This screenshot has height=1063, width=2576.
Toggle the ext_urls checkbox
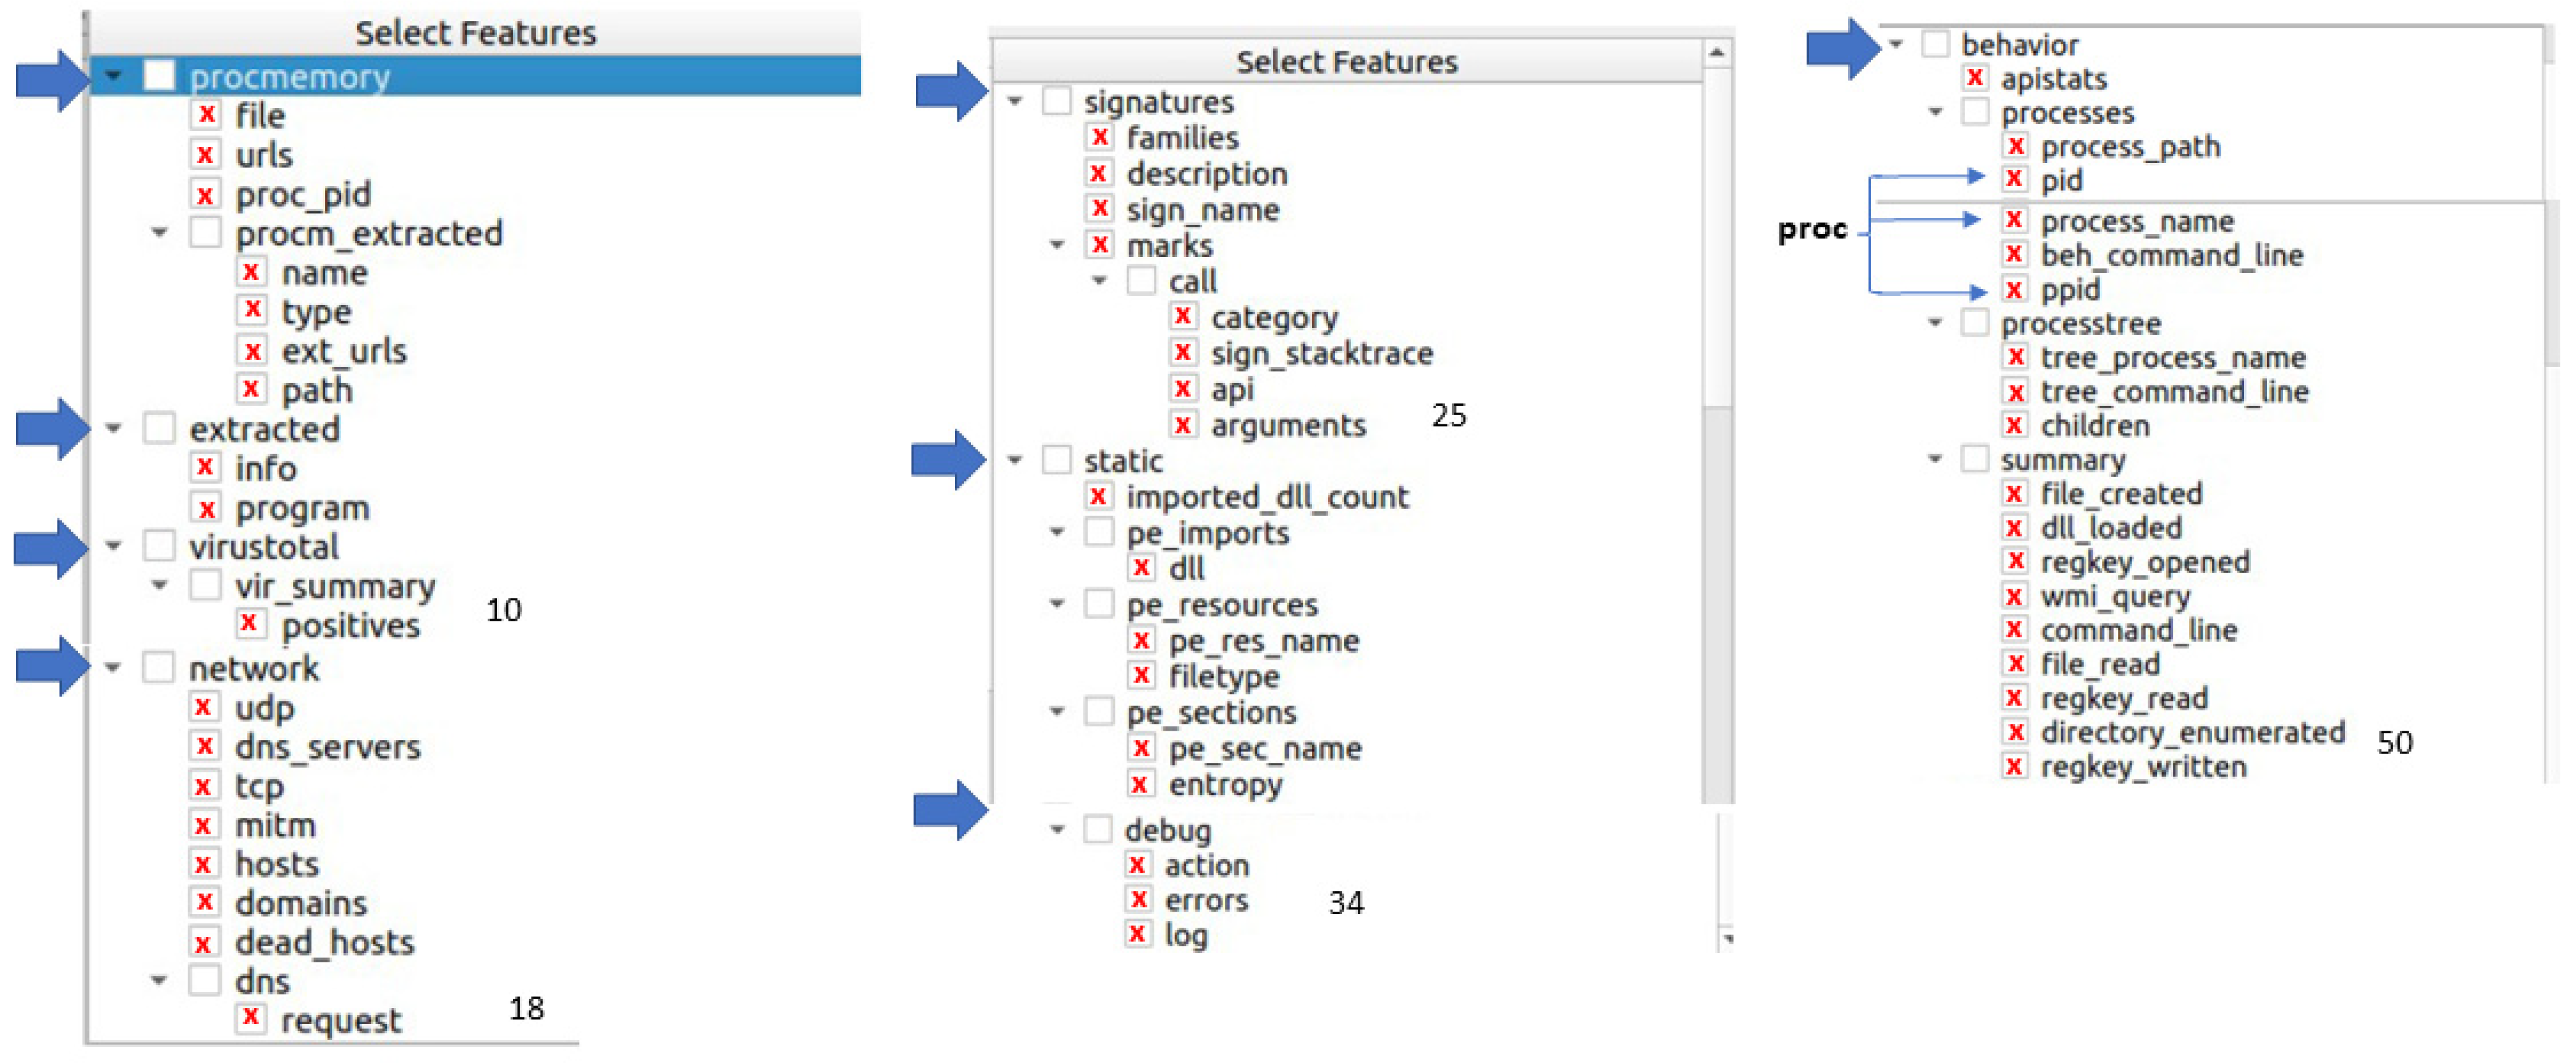[x=252, y=351]
